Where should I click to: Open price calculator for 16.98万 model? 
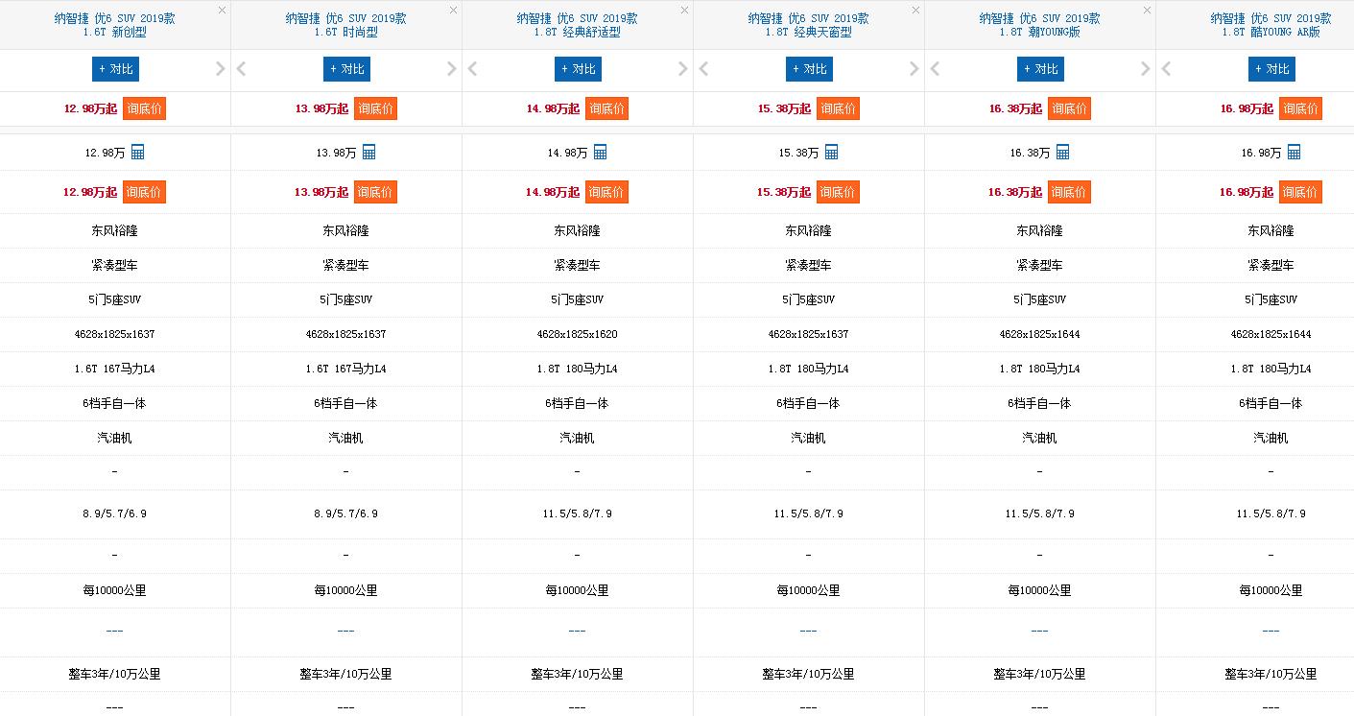[x=1294, y=152]
